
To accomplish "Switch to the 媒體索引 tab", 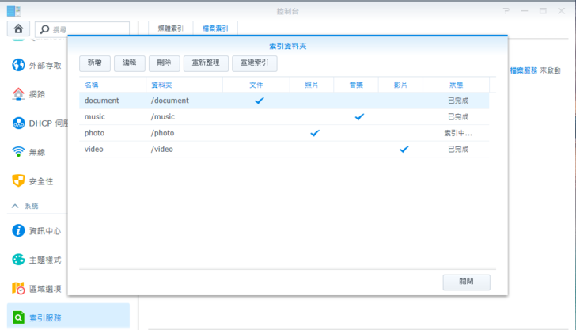I will coord(170,28).
